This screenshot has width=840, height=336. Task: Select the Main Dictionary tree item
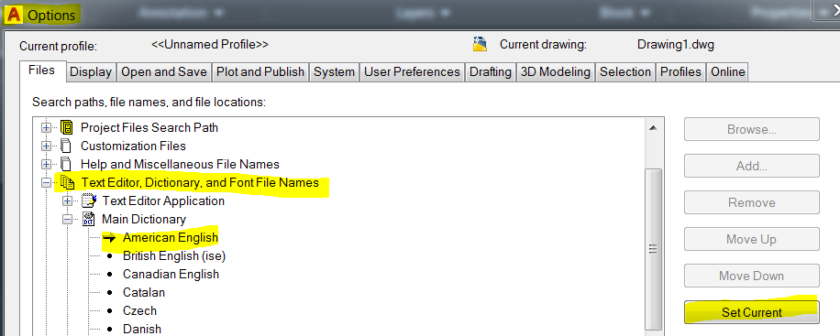pyautogui.click(x=144, y=220)
